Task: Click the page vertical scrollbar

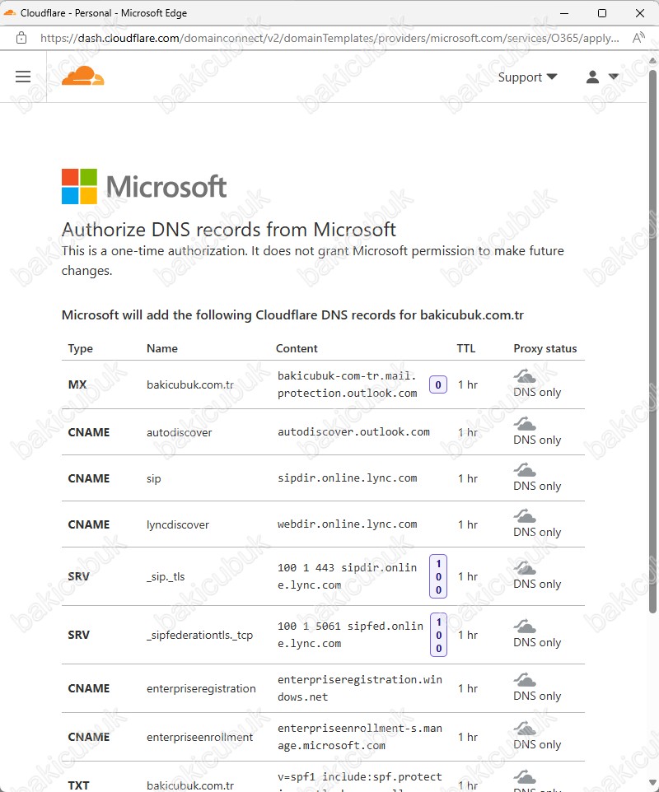Action: [x=653, y=341]
